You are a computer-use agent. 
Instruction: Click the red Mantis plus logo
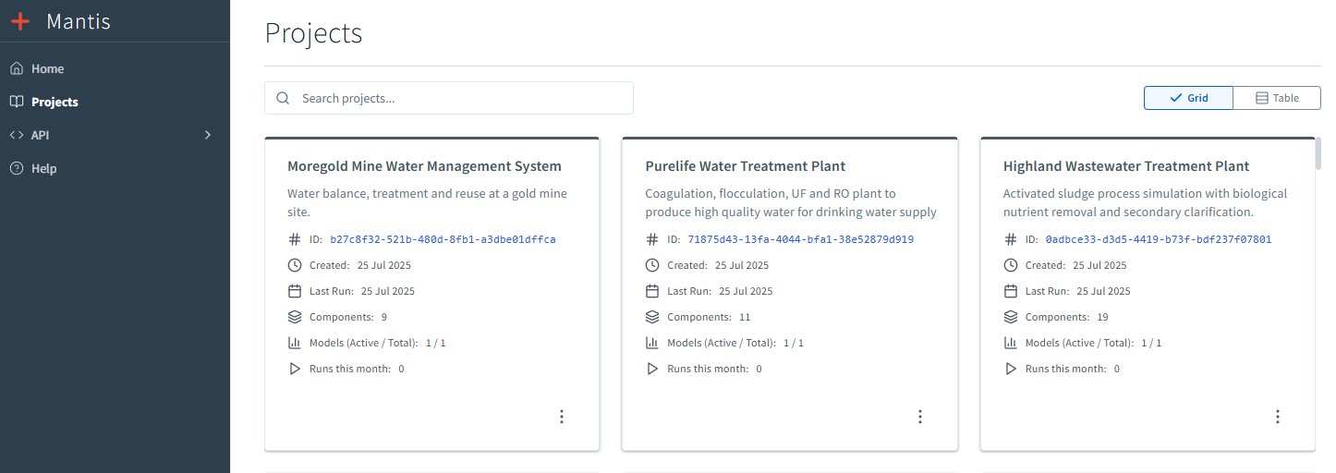coord(21,21)
